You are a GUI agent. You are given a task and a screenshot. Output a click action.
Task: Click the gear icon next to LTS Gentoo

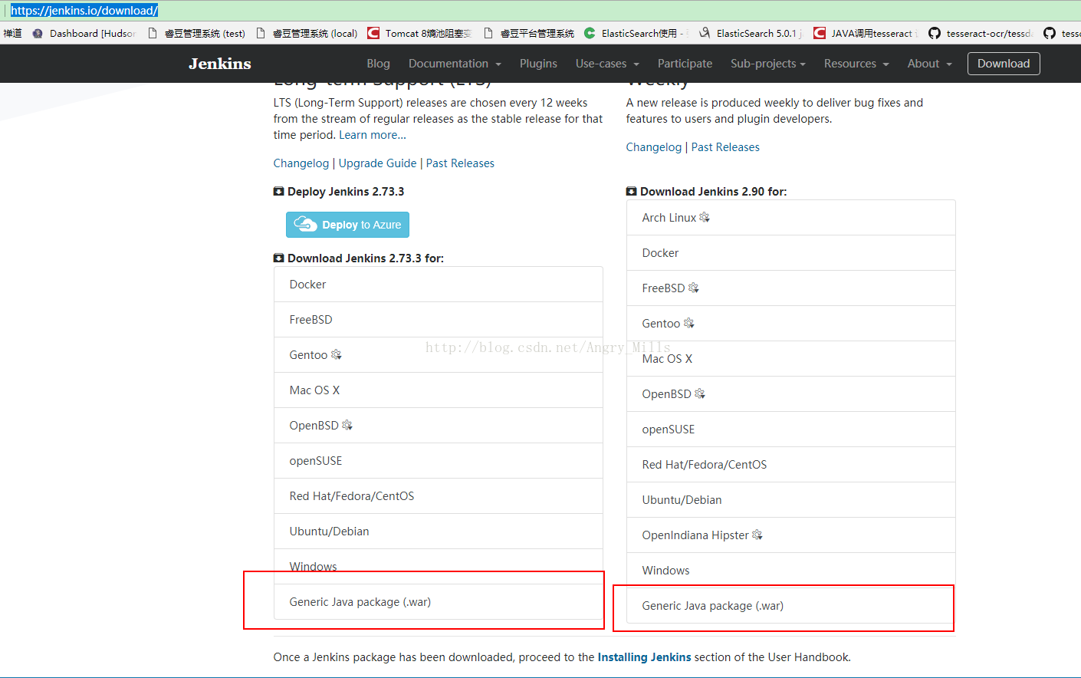[336, 354]
